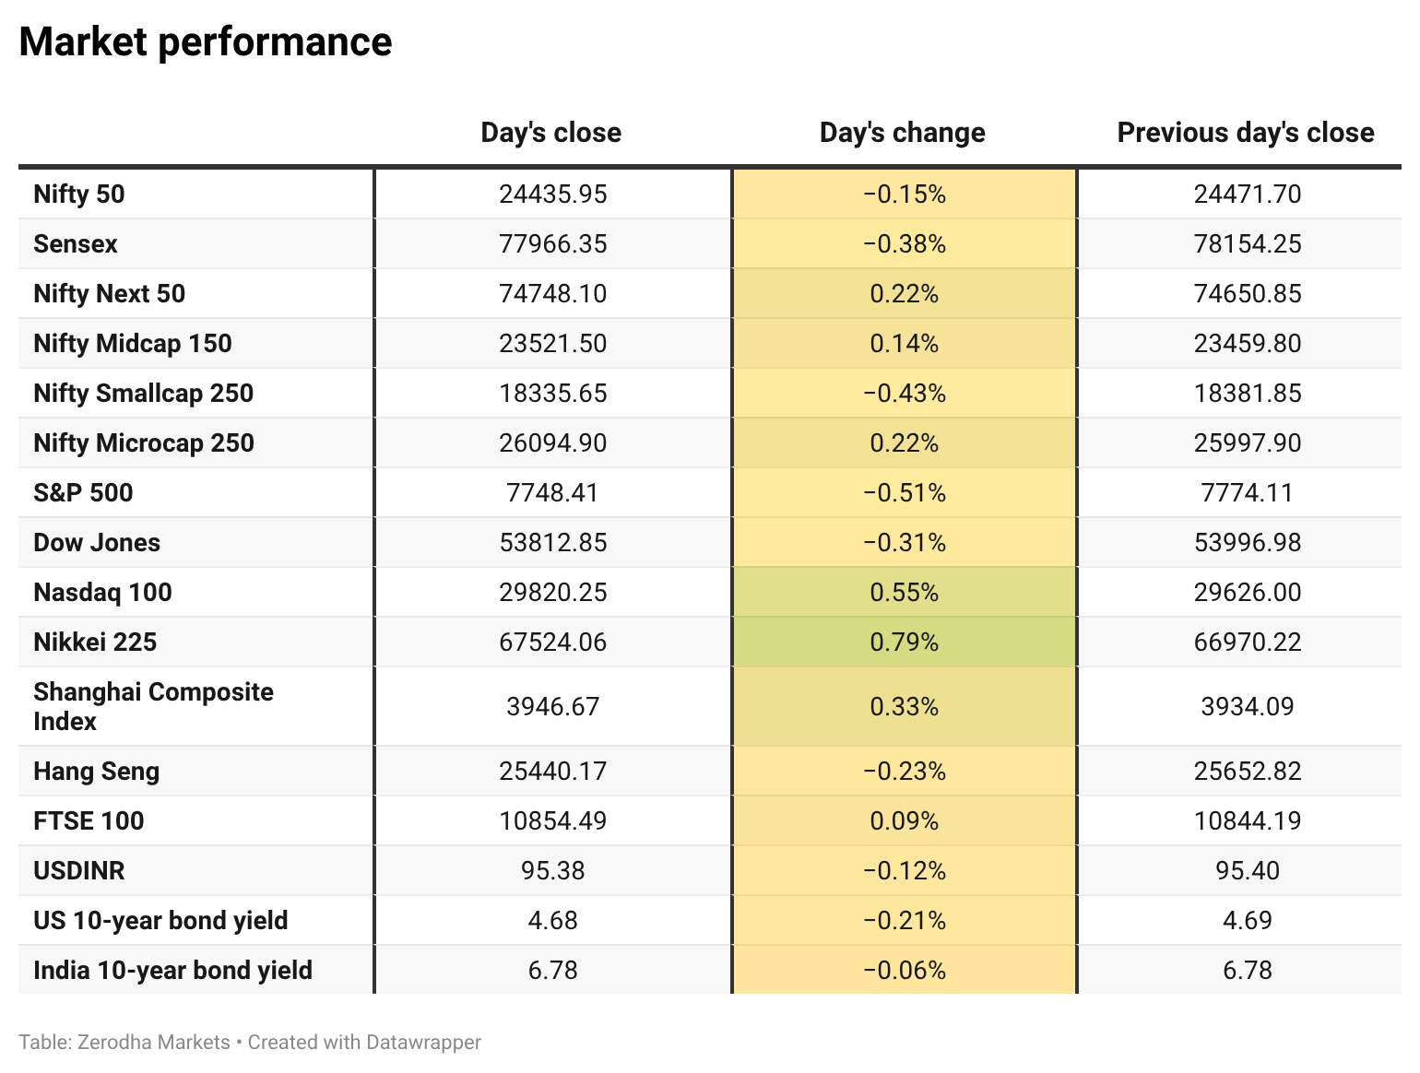Click the US 10-year bond yield label
Viewport: 1420px width, 1073px height.
[161, 921]
